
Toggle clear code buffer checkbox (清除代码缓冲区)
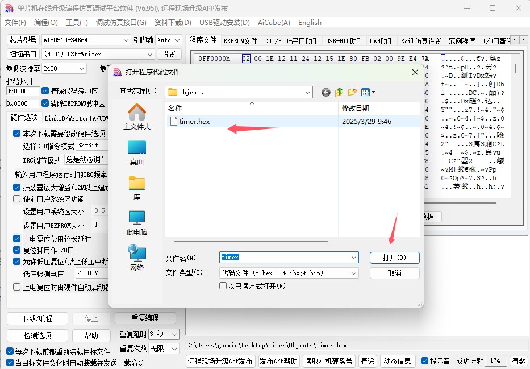[x=45, y=91]
